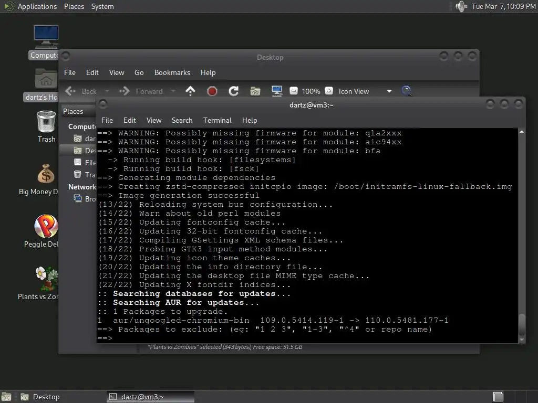Open Help menu in the terminal
The height and width of the screenshot is (403, 538).
(250, 120)
